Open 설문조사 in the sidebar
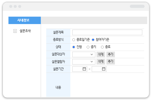 click(x=25, y=31)
